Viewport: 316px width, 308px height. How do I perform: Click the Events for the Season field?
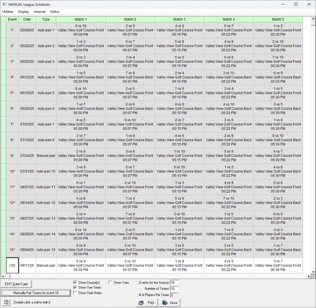[174, 283]
